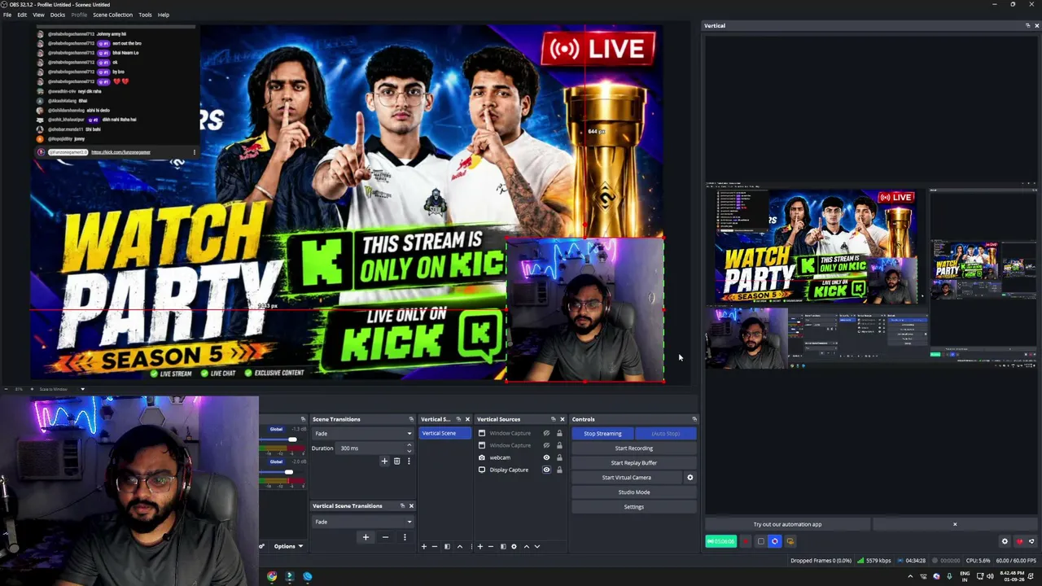Toggle lock on lower Window Capture source

point(559,445)
